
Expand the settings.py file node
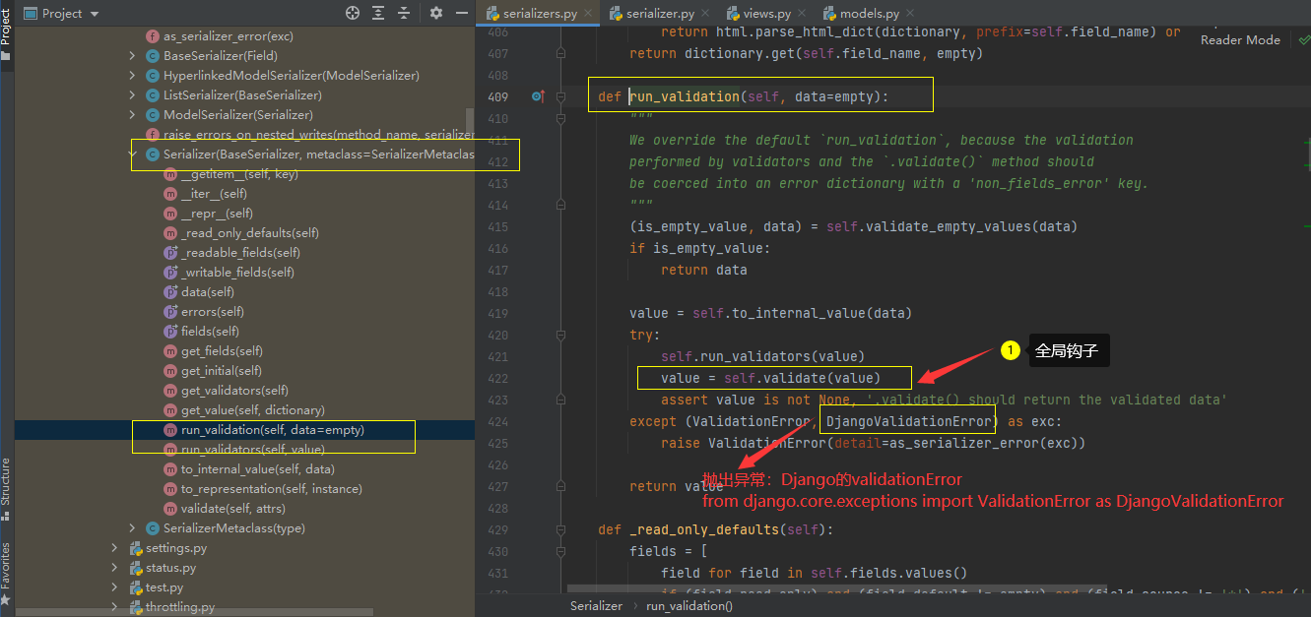[x=114, y=548]
